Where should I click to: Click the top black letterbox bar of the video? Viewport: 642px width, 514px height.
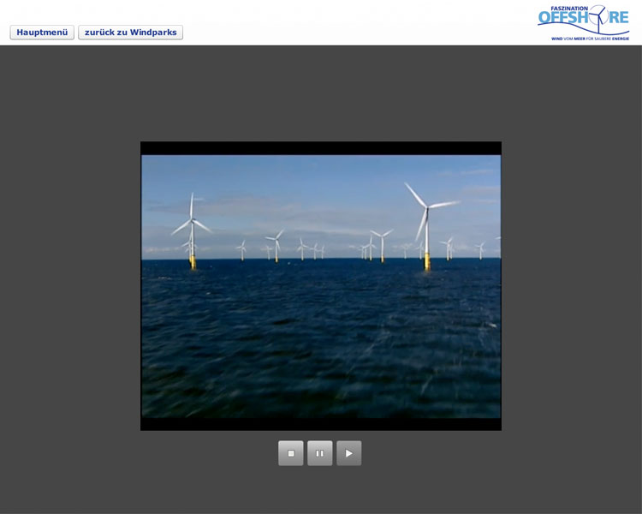321,148
